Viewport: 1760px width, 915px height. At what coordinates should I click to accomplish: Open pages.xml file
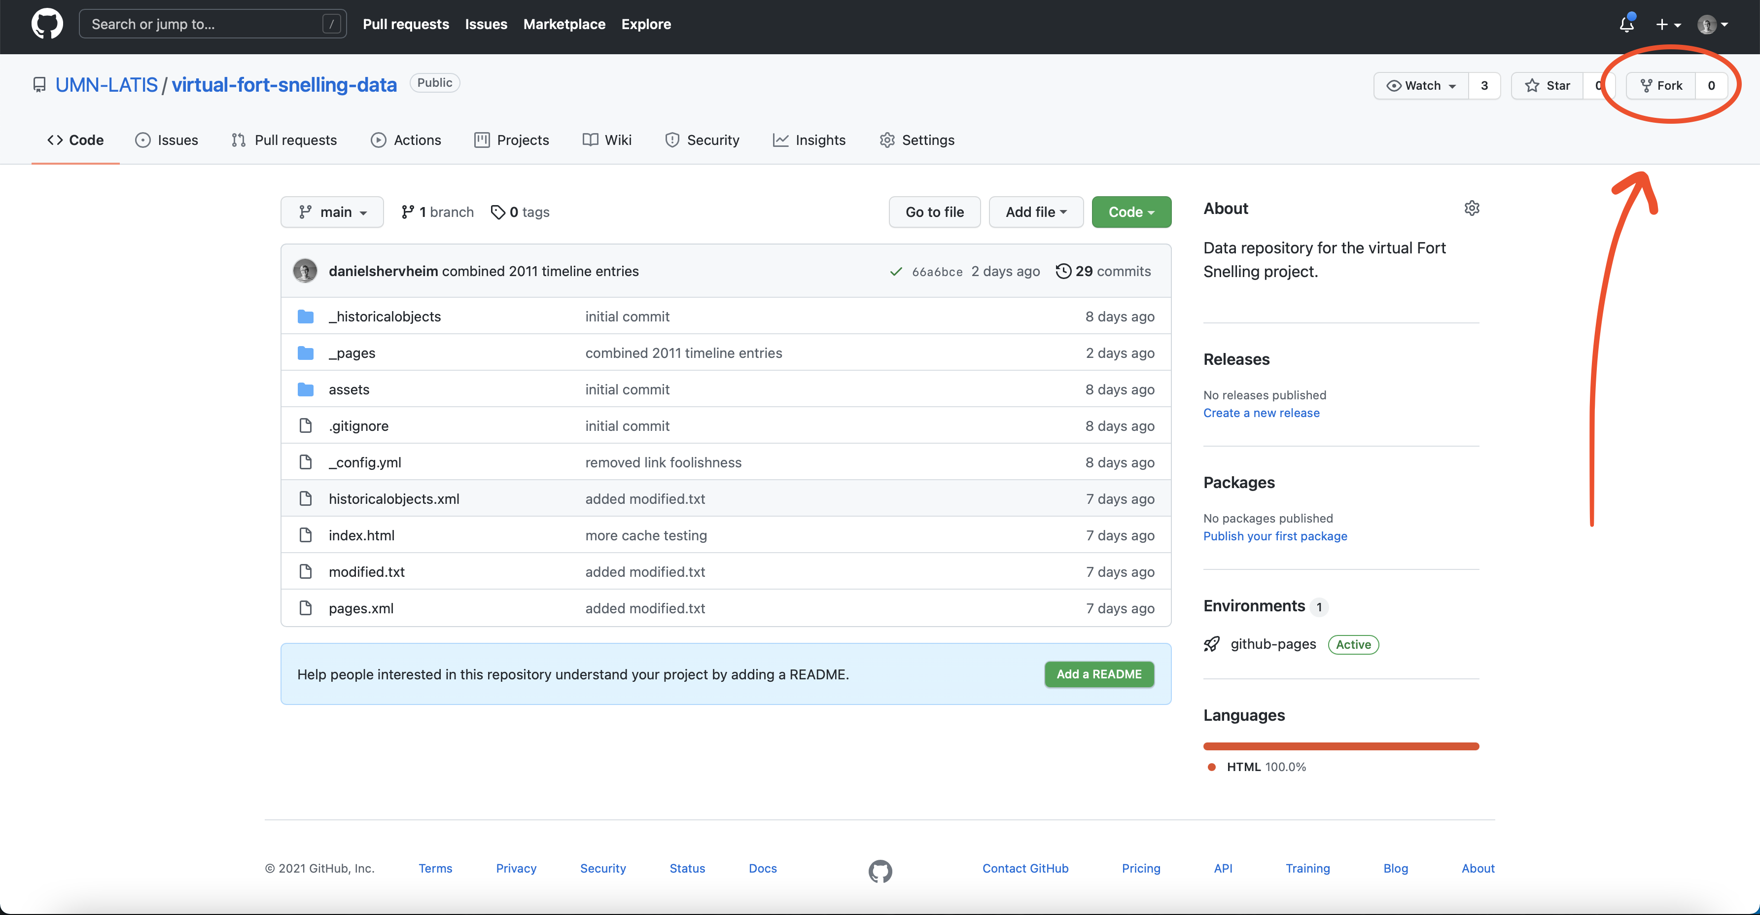(361, 608)
